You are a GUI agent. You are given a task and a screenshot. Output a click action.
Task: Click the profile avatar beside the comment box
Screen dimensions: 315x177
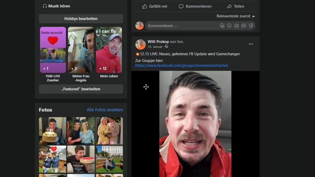tap(140, 26)
